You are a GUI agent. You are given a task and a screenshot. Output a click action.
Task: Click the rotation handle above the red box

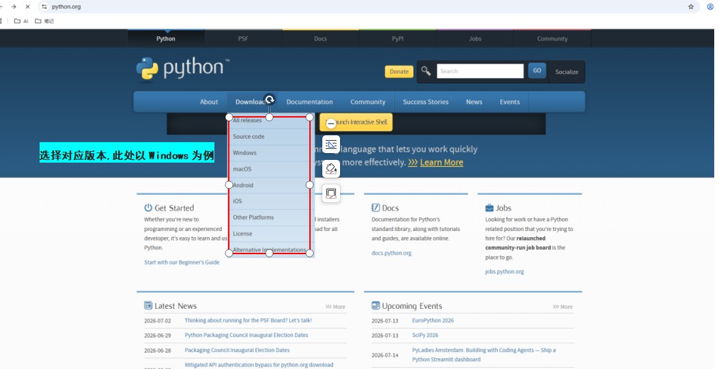(270, 99)
